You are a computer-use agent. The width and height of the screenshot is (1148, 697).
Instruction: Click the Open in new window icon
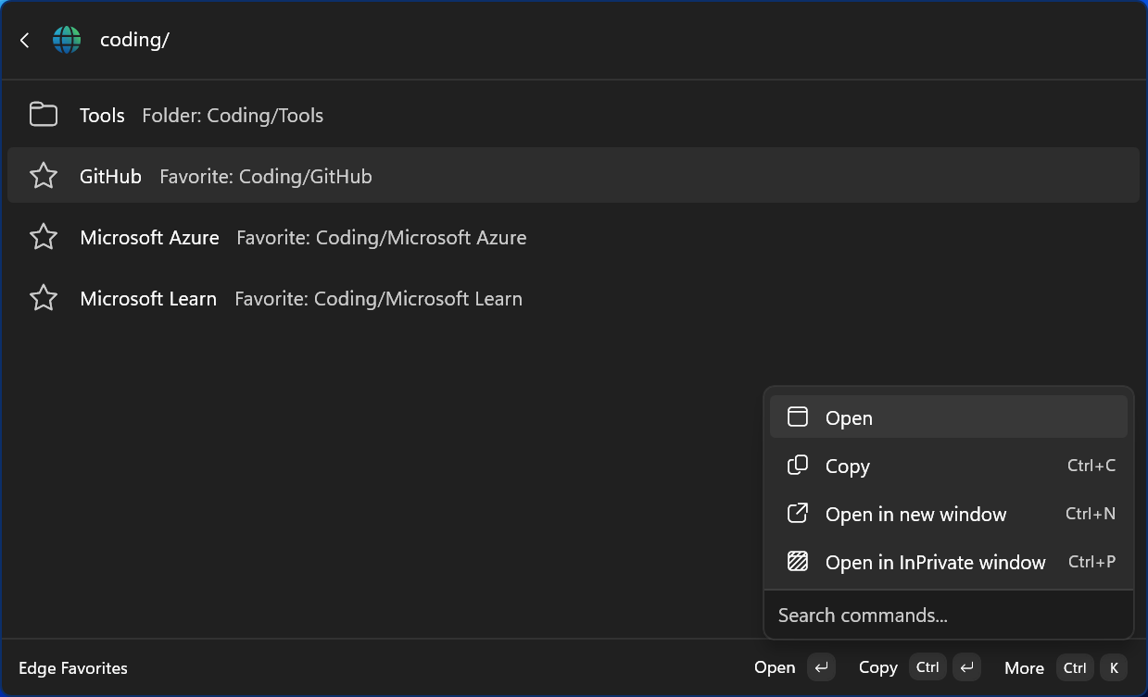798,514
